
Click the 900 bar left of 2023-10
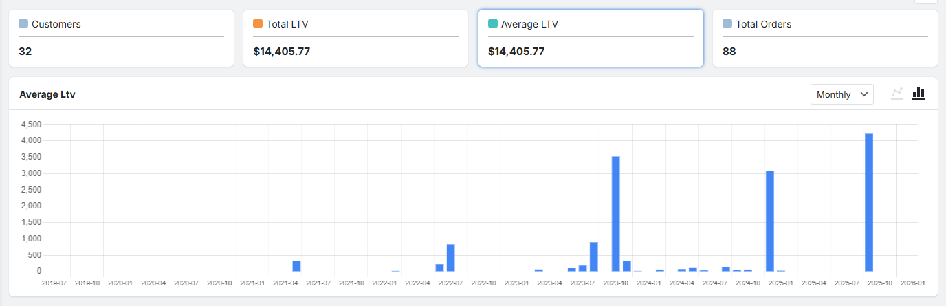[x=594, y=256]
